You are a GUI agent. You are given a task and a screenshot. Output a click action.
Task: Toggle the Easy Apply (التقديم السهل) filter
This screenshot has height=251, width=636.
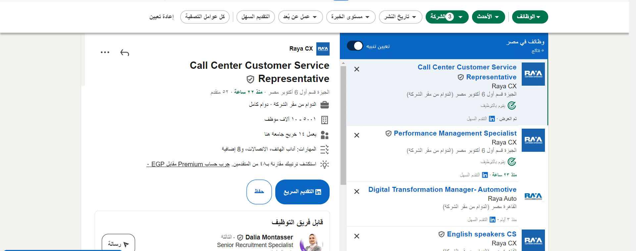[256, 17]
